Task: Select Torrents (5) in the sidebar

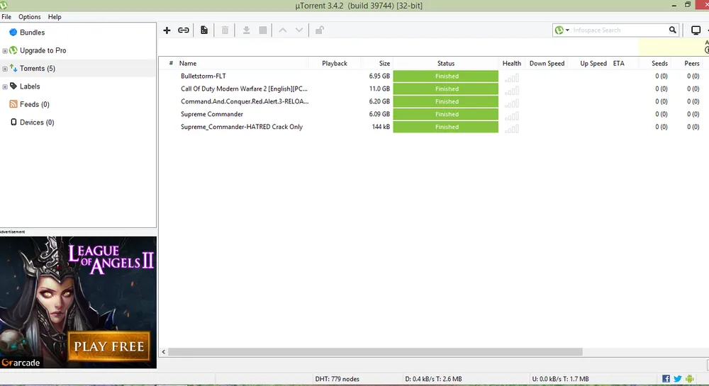Action: (38, 69)
